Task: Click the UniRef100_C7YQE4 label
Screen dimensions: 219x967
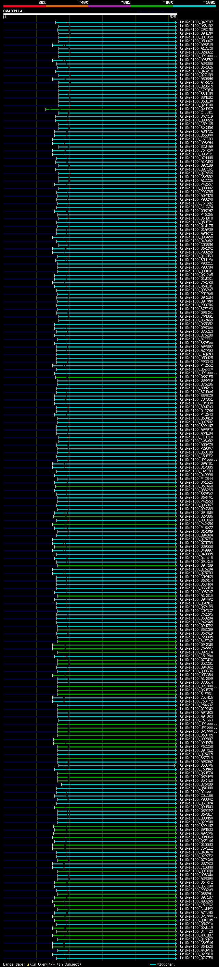Action: pyautogui.click(x=196, y=90)
